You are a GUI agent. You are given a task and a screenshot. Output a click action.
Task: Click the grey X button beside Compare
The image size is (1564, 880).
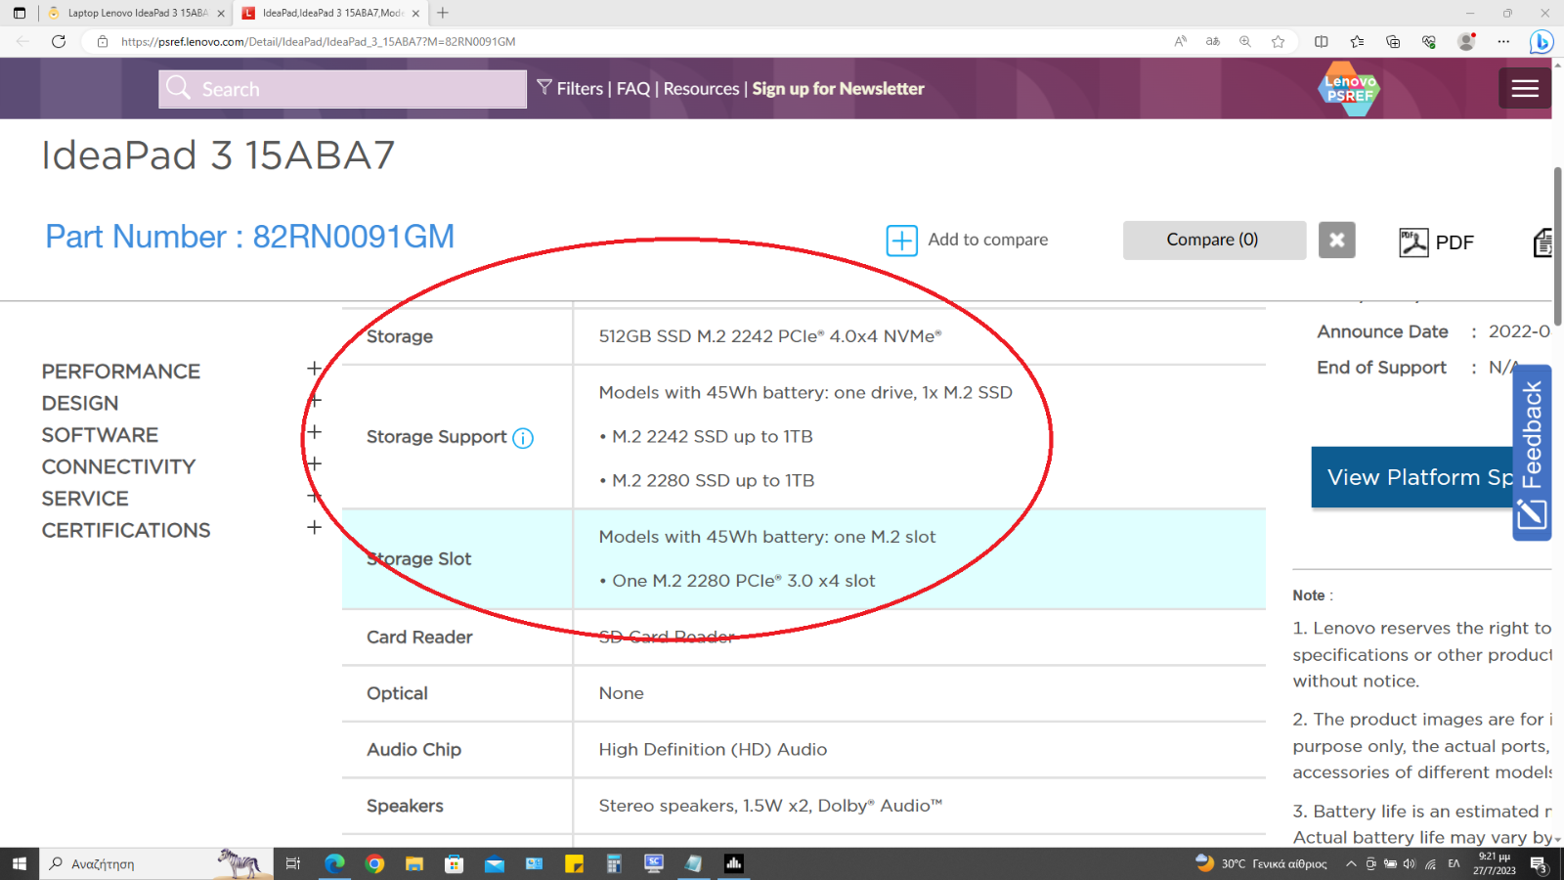[1336, 240]
